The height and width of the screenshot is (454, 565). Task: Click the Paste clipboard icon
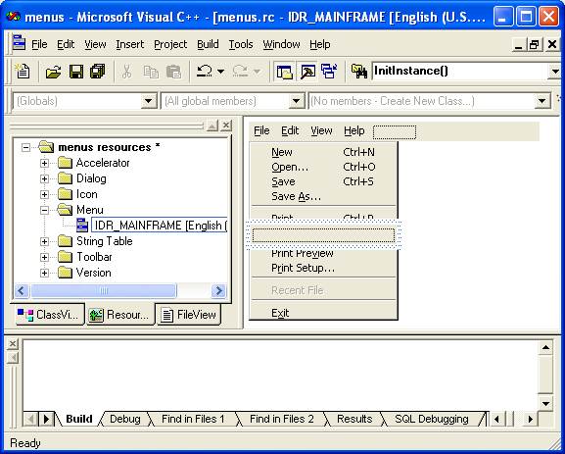(173, 72)
